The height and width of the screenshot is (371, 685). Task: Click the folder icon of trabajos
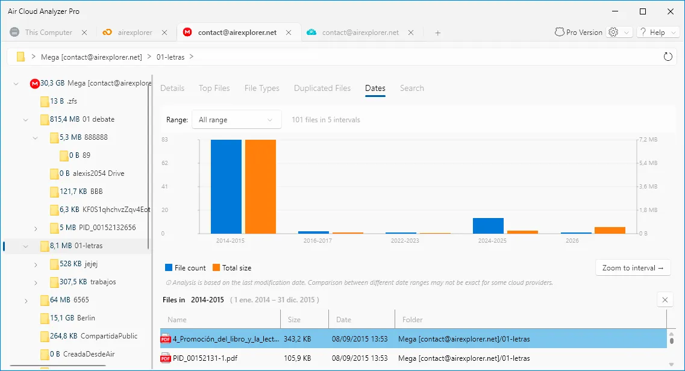click(x=54, y=282)
